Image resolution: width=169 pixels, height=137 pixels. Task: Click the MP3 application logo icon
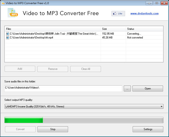[x=13, y=13]
